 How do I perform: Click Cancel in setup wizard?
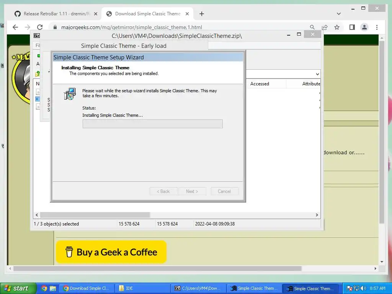pyautogui.click(x=224, y=191)
